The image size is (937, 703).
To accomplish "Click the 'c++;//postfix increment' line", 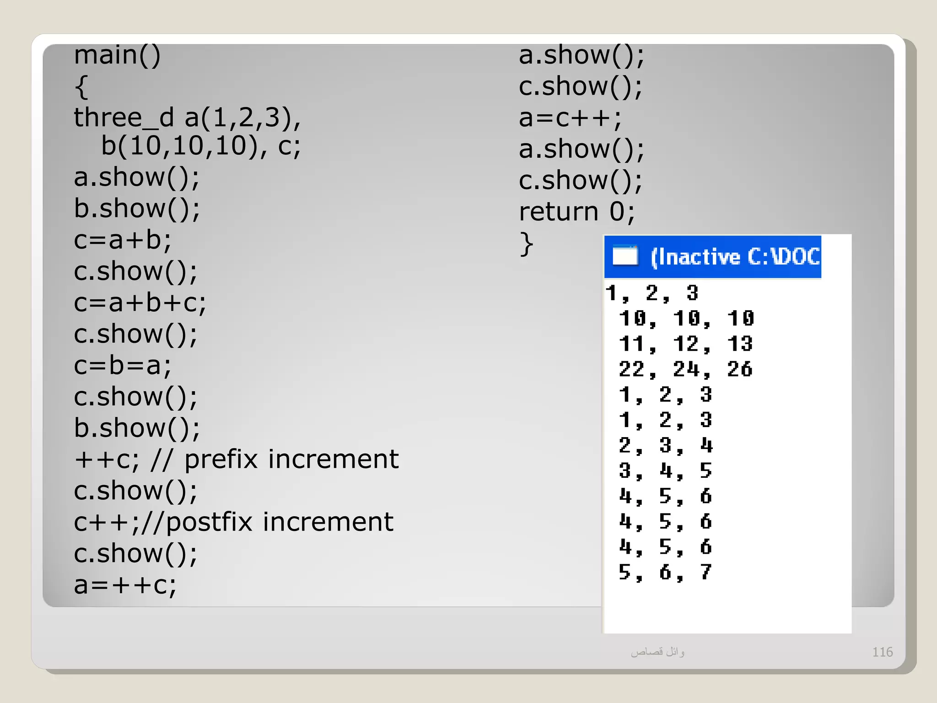I will (x=233, y=522).
